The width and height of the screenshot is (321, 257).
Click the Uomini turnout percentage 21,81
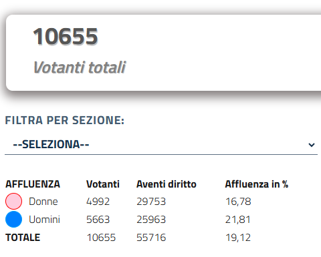click(238, 220)
